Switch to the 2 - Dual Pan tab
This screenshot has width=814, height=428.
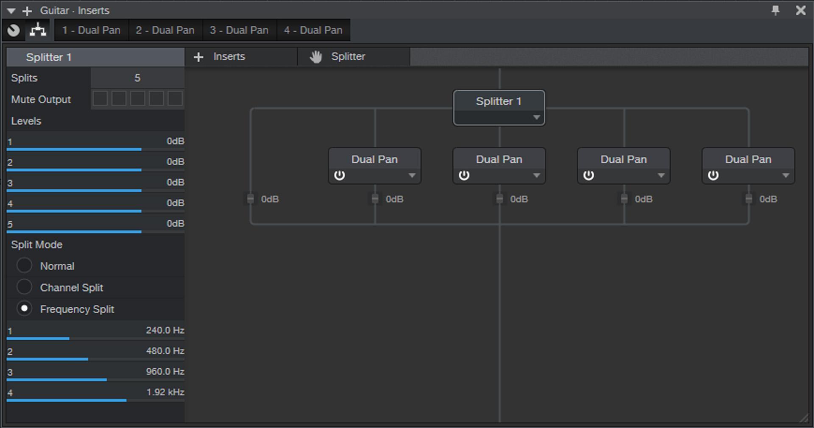[165, 30]
